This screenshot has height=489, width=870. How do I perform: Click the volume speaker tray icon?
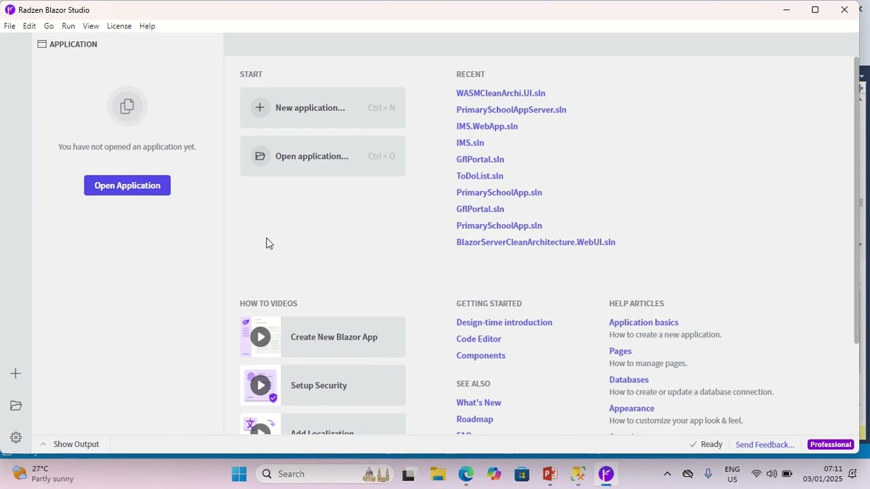pyautogui.click(x=771, y=474)
